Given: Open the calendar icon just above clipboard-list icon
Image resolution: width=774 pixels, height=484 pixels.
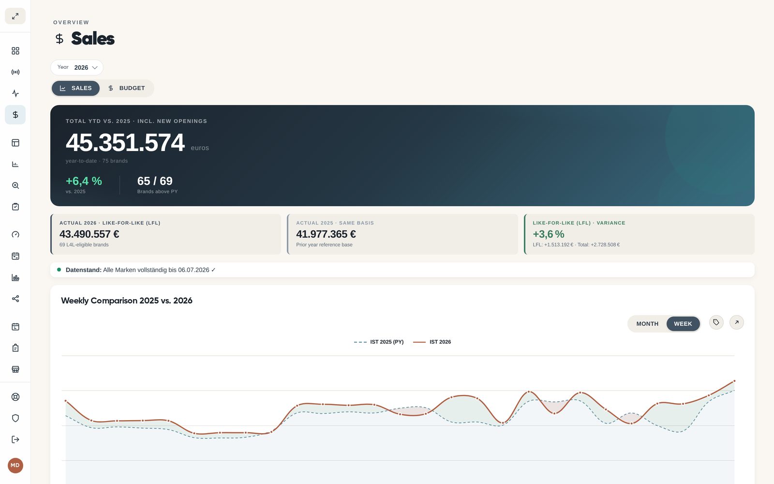Looking at the screenshot, I should 15,327.
